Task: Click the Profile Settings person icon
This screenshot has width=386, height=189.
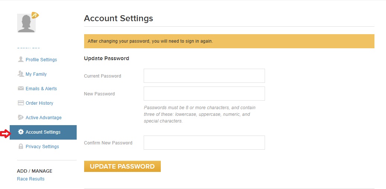Action: (x=21, y=59)
